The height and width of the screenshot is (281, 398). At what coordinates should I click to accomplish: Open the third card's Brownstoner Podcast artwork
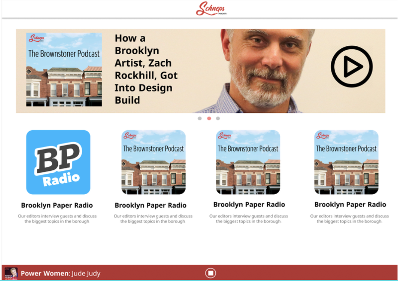pyautogui.click(x=248, y=162)
